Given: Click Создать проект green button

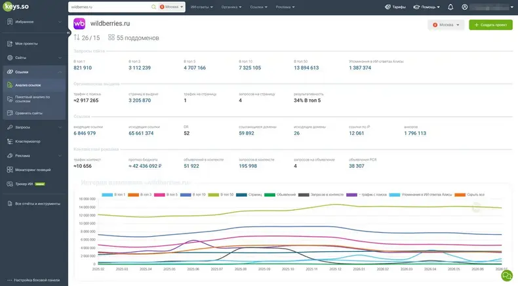Looking at the screenshot, I should point(490,25).
